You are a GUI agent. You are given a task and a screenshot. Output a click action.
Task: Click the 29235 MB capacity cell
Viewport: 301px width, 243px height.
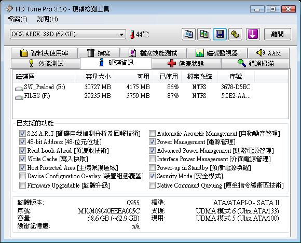98,96
